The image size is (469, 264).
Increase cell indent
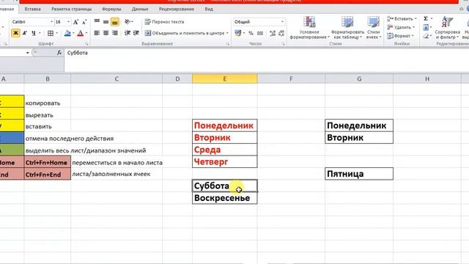point(136,33)
